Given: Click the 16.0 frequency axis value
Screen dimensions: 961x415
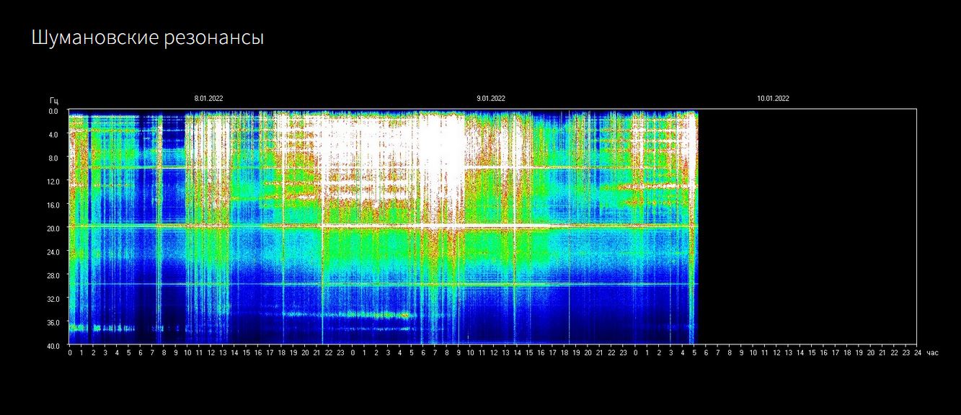Looking at the screenshot, I should click(x=52, y=205).
